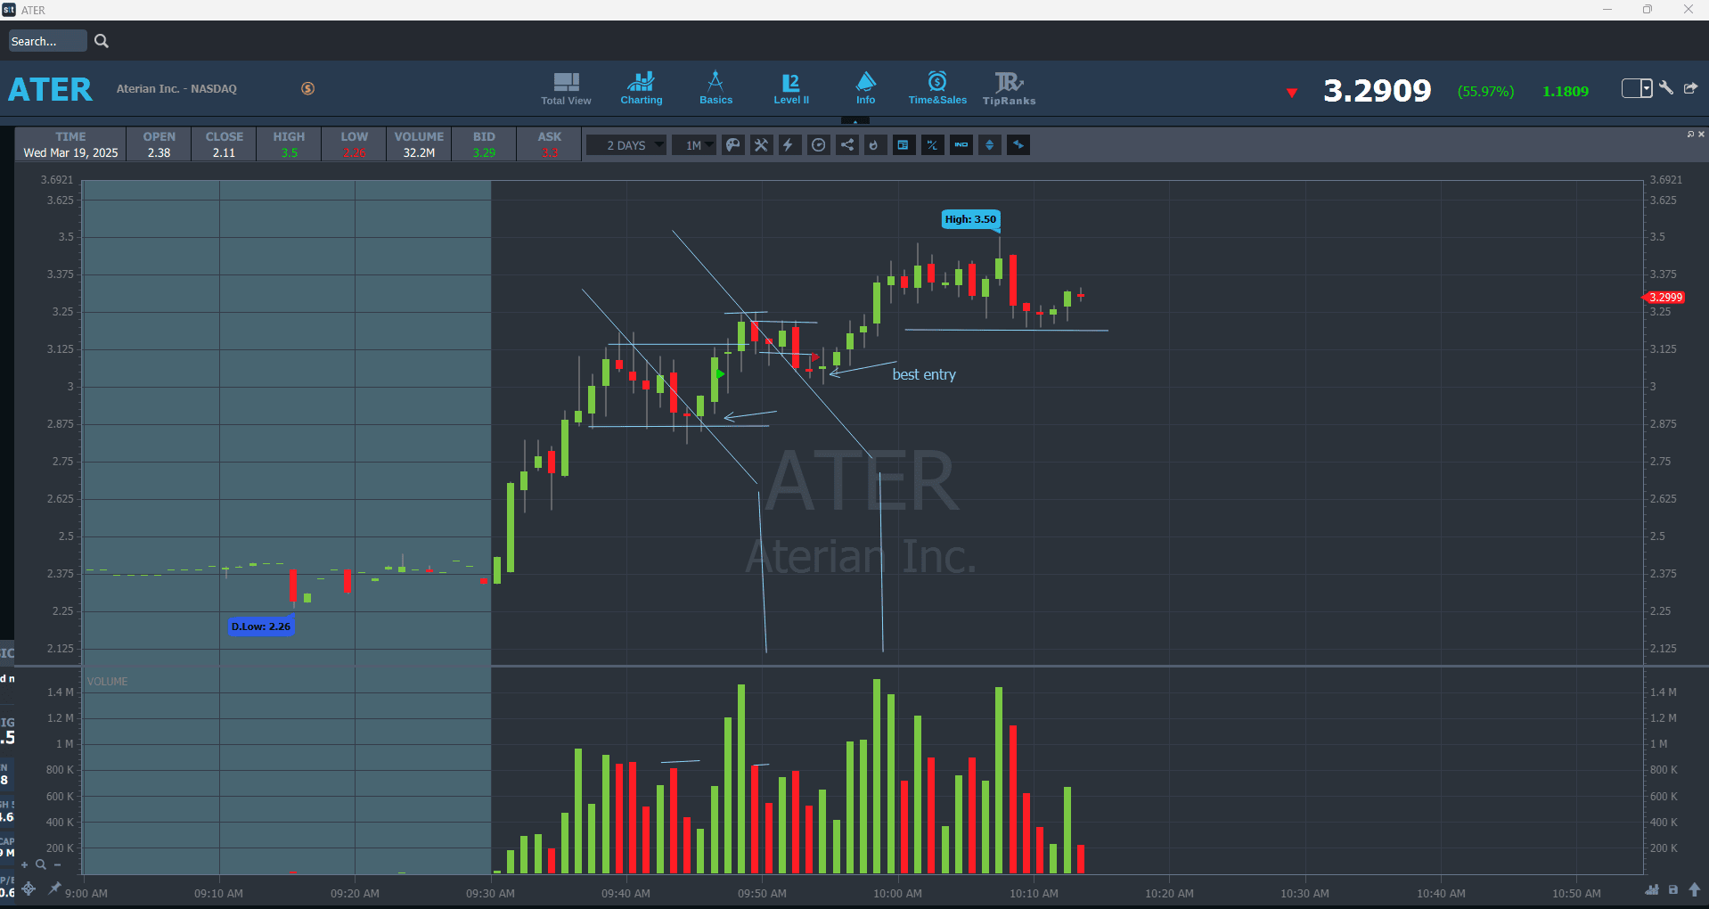This screenshot has width=1709, height=909.
Task: Click the red down triangle price indicator
Action: point(1291,93)
